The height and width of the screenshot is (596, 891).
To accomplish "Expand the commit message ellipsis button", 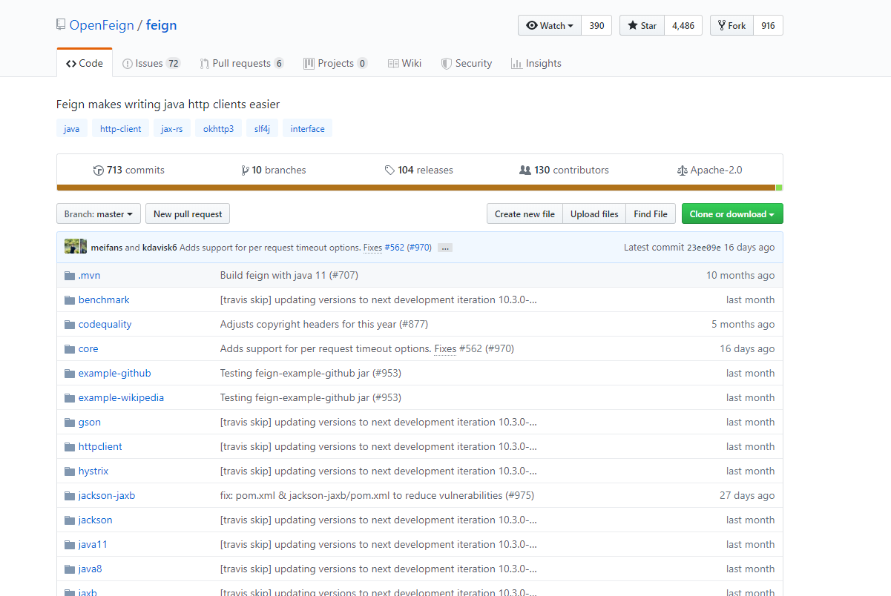I will point(444,248).
